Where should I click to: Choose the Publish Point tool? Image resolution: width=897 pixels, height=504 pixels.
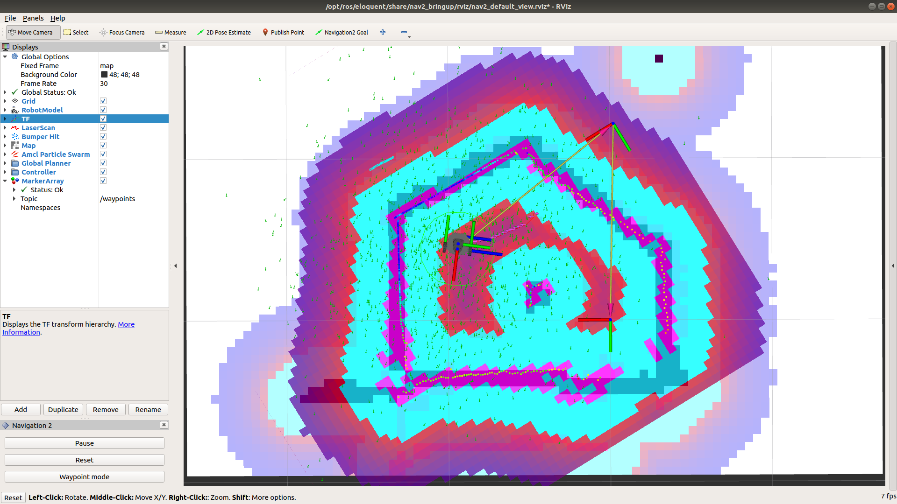pos(283,32)
